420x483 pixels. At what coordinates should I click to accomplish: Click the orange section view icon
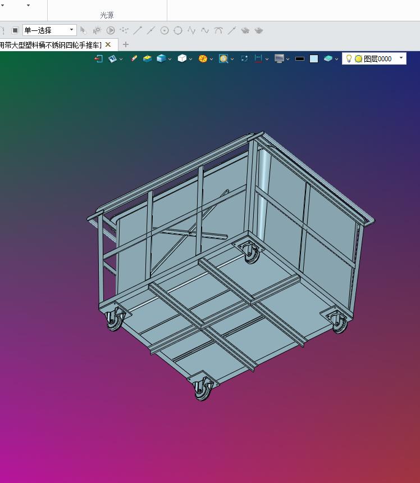click(203, 58)
